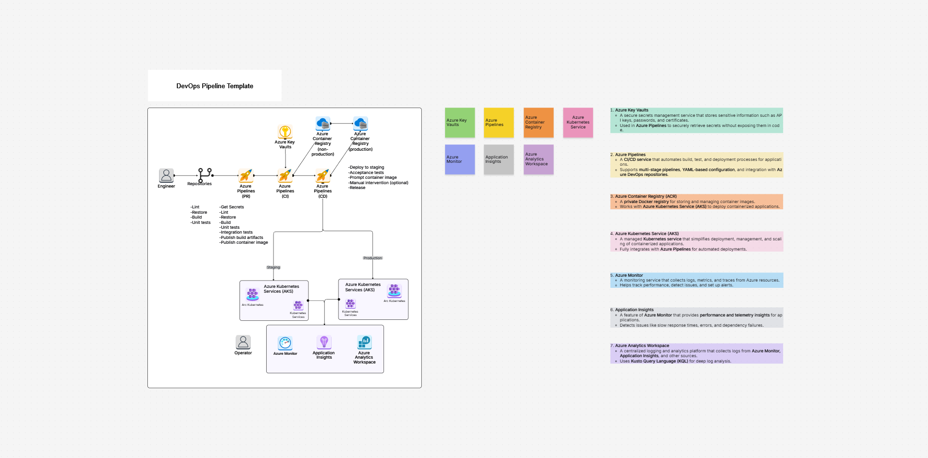This screenshot has width=928, height=458.
Task: Select the '4. Azure Kubernetes Service (AKS)' description block
Action: (x=697, y=241)
